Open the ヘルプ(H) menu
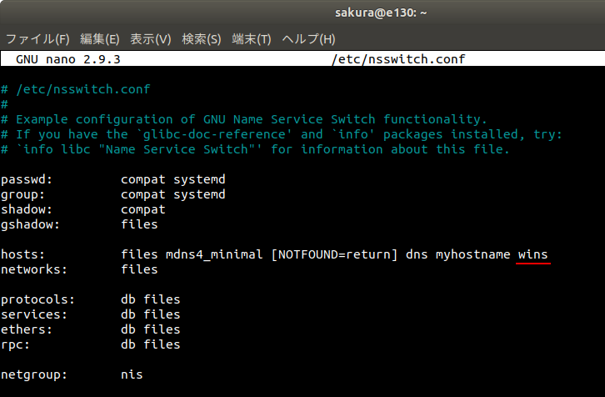 [x=308, y=39]
